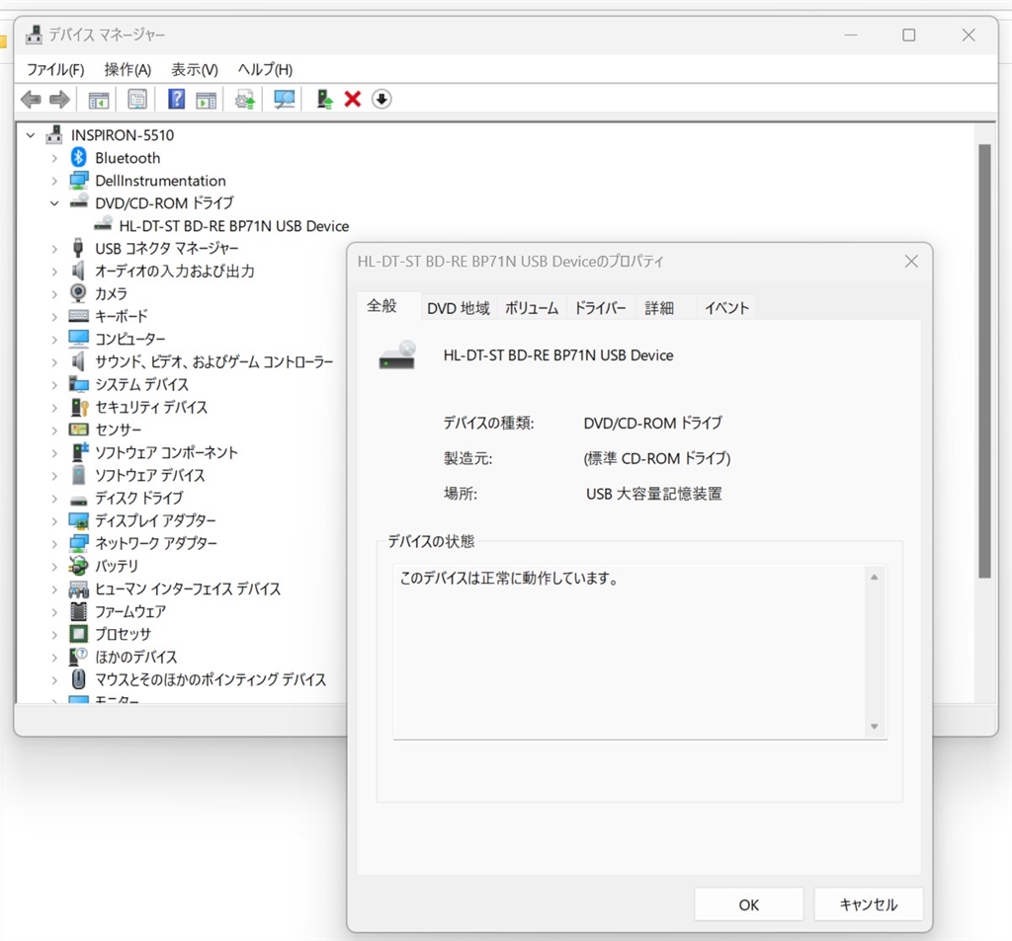Click the status text このデバイスは正常に動作しています。
This screenshot has width=1012, height=941.
[x=509, y=578]
